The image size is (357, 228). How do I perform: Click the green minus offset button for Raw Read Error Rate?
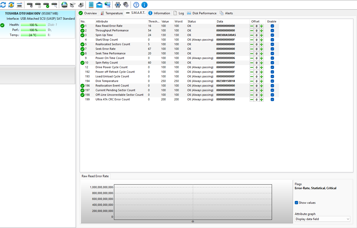coord(252,26)
